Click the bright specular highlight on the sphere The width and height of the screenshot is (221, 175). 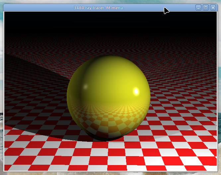point(135,91)
